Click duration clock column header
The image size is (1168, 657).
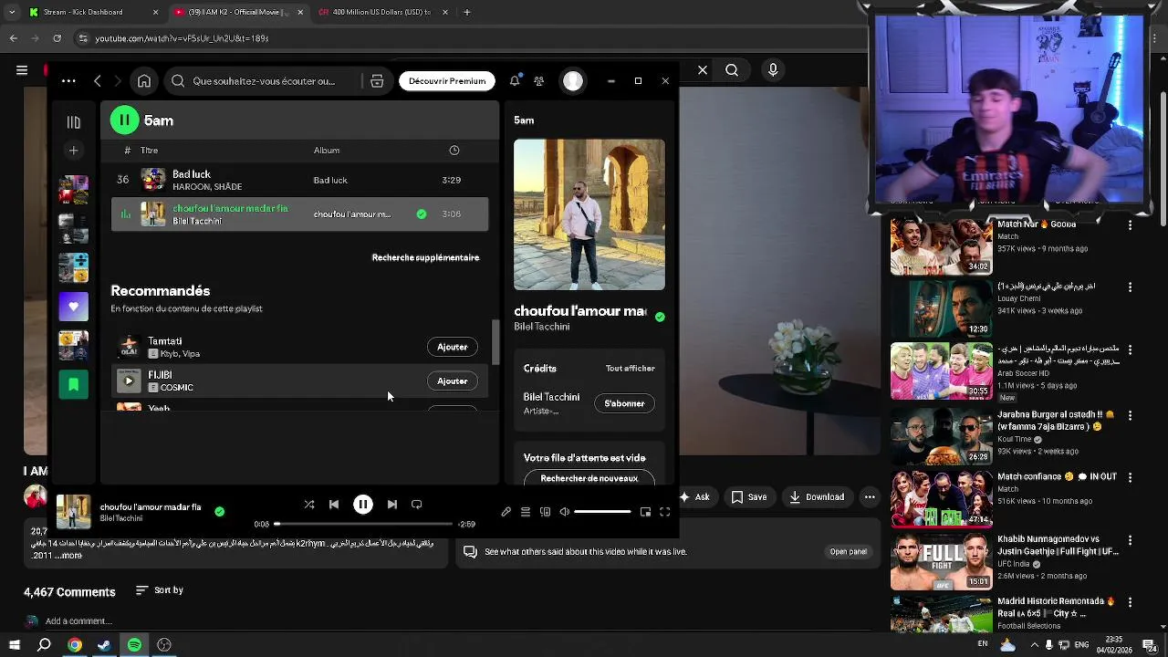point(454,150)
